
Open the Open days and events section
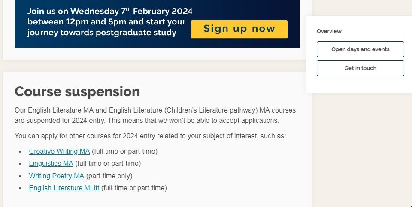point(360,49)
